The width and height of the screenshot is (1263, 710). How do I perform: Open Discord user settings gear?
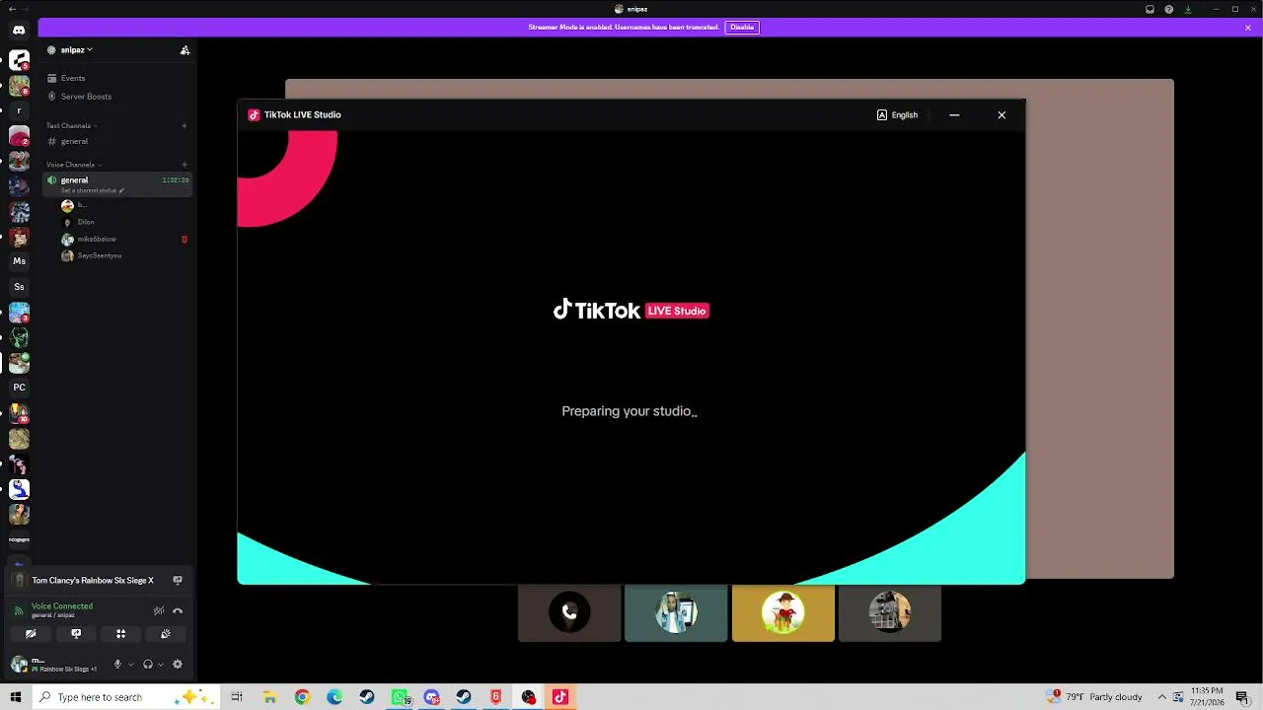[x=178, y=665]
